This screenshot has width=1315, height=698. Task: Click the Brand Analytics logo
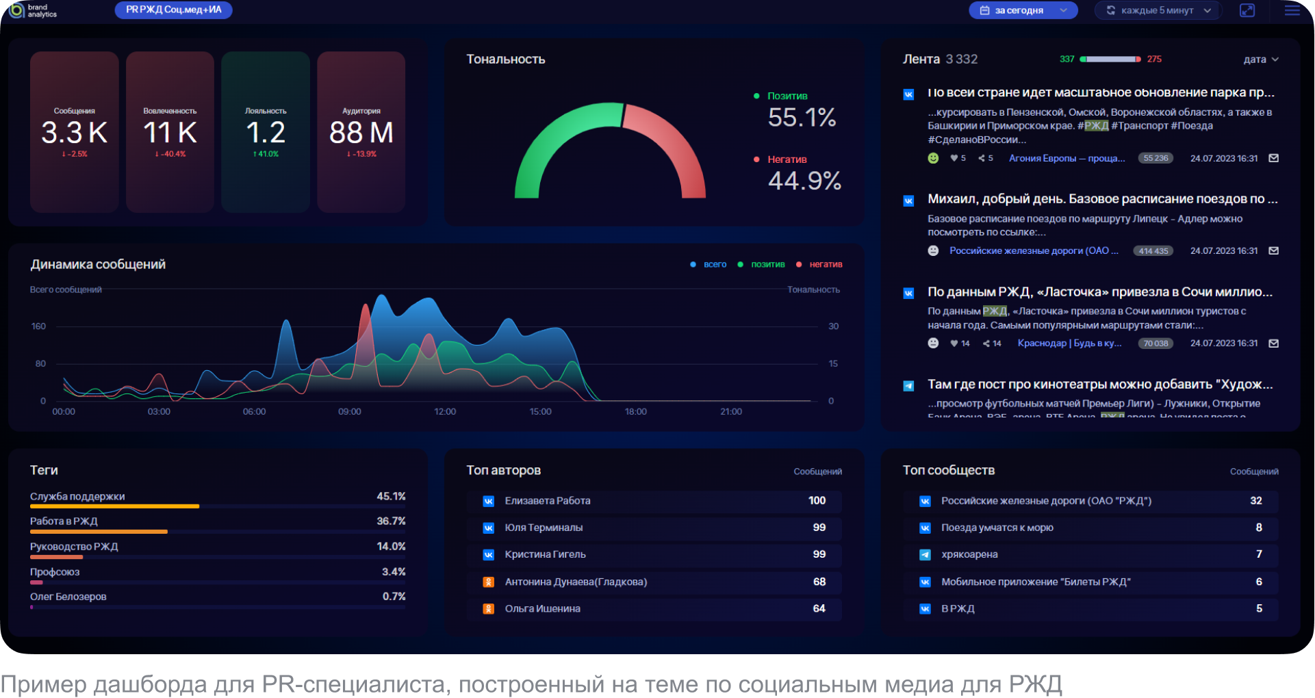click(x=33, y=10)
